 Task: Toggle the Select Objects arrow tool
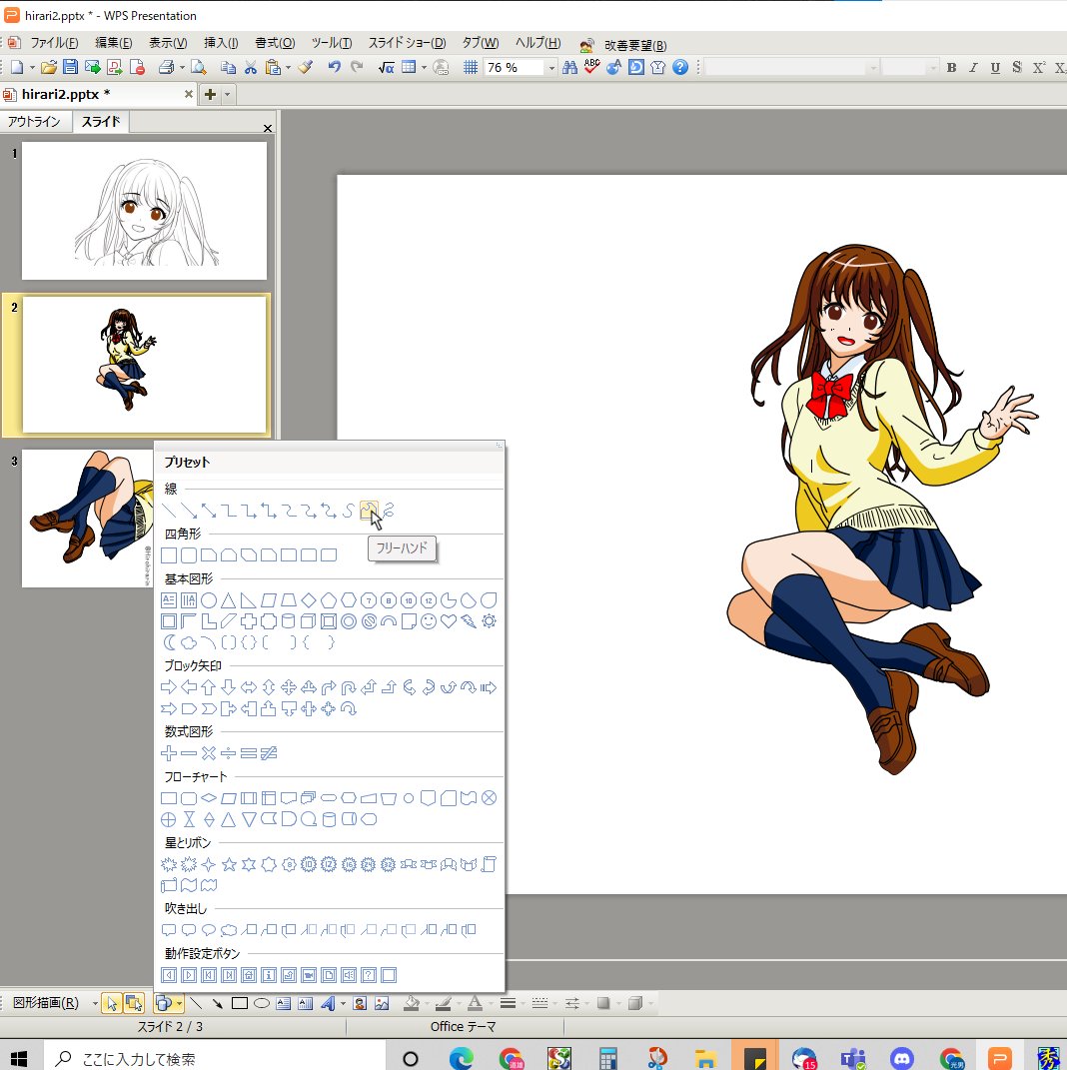tap(112, 1003)
